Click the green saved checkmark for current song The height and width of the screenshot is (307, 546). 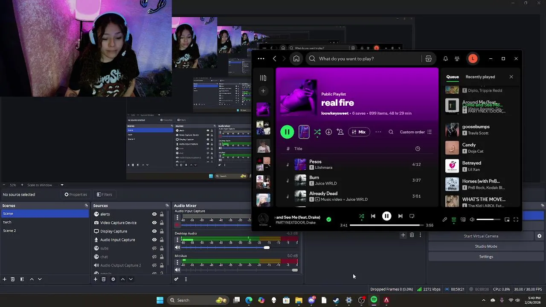click(x=328, y=220)
